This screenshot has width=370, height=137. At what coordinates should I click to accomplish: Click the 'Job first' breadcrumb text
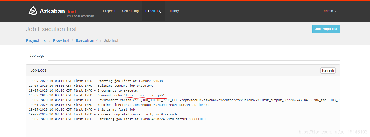tap(111, 40)
